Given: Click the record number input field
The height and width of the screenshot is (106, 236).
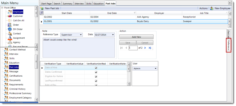Looking at the screenshot, I should 133,48.
